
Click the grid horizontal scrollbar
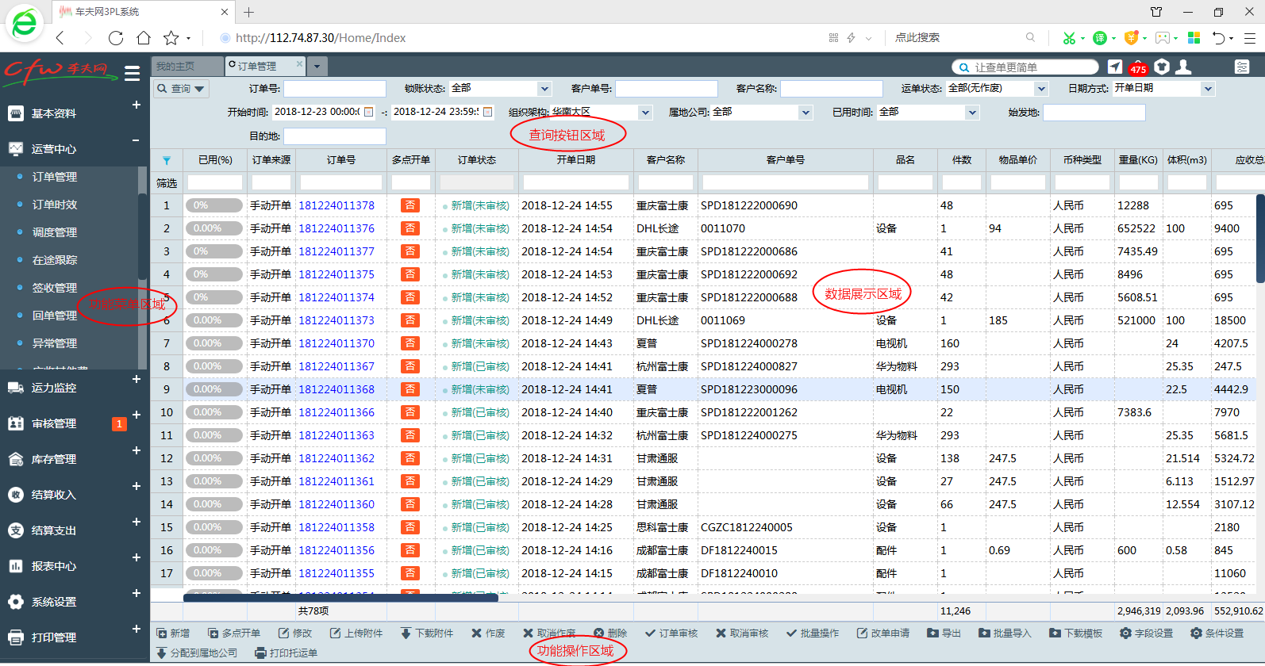pos(341,598)
